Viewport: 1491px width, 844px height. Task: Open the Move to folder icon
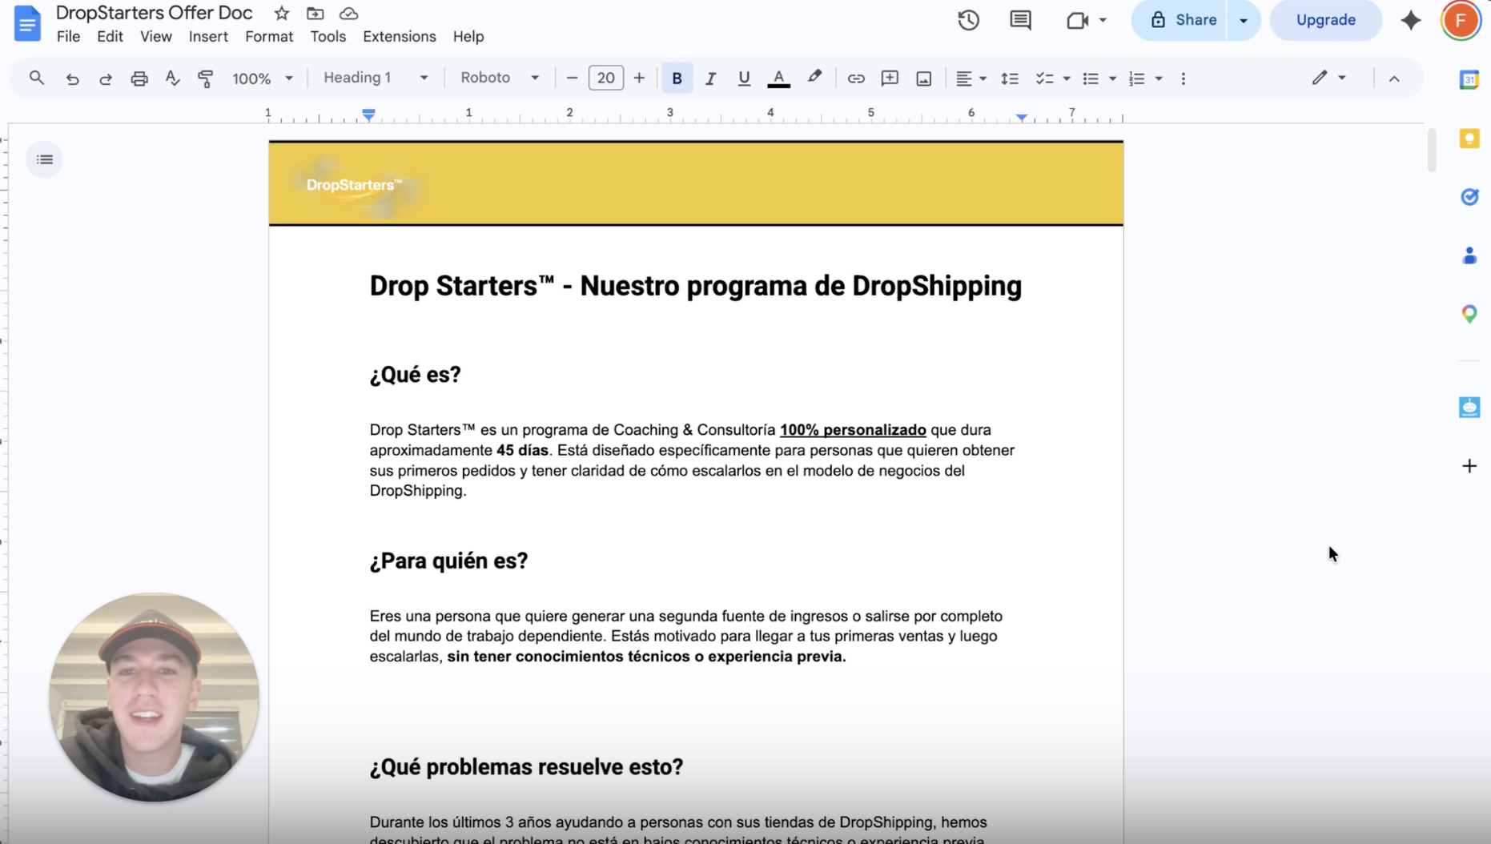coord(315,14)
